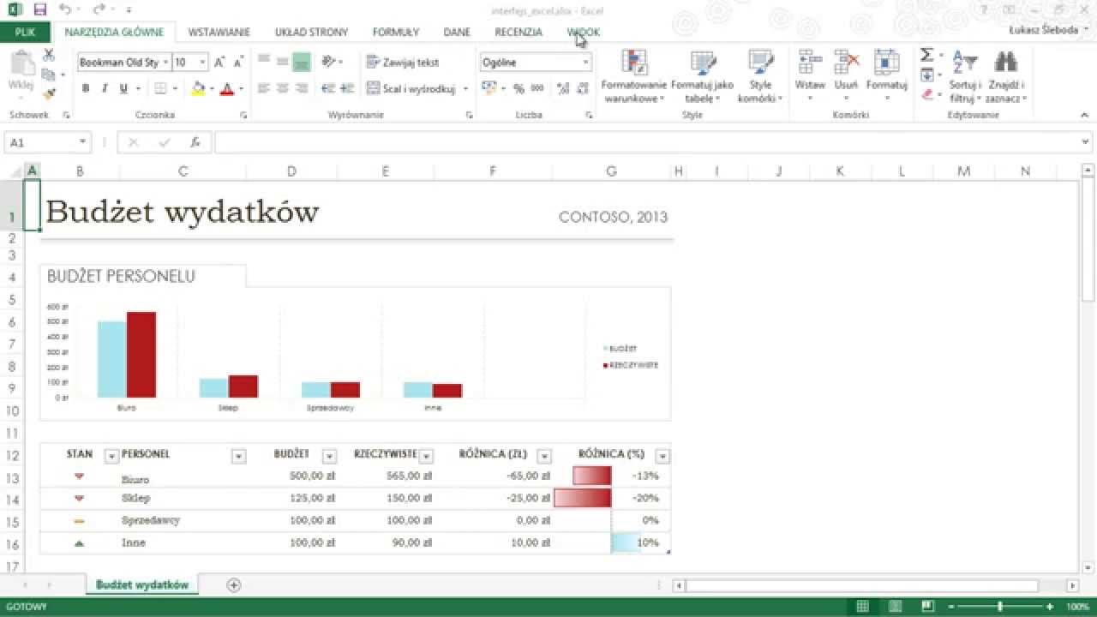
Task: Increase font size with the larger A icon
Action: 219,63
